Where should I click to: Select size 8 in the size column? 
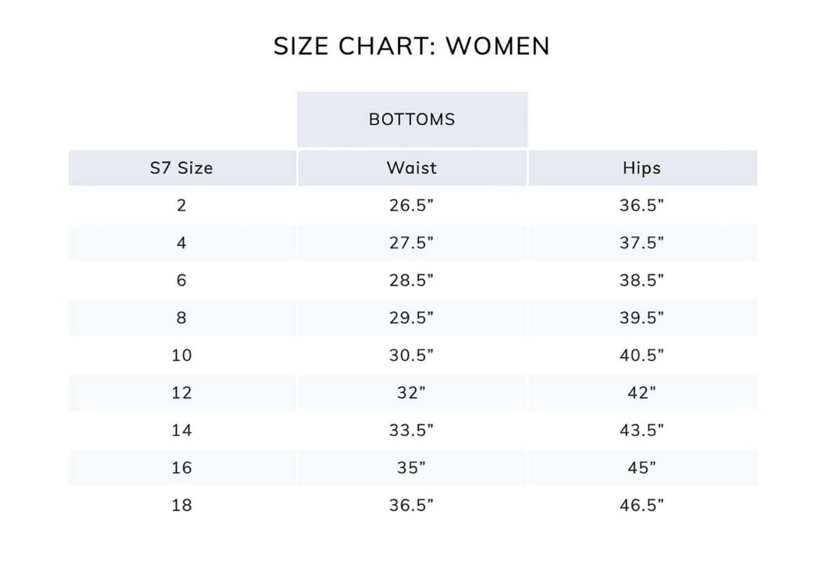(181, 318)
